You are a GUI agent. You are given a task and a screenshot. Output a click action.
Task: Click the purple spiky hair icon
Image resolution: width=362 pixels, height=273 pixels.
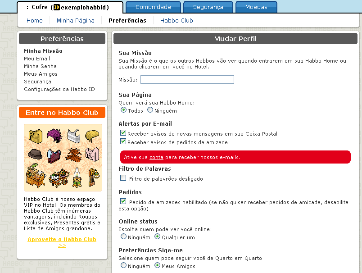(x=55, y=136)
